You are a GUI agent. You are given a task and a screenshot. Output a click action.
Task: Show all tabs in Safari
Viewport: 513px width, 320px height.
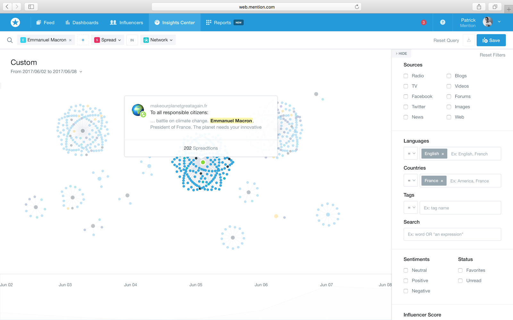pyautogui.click(x=495, y=7)
